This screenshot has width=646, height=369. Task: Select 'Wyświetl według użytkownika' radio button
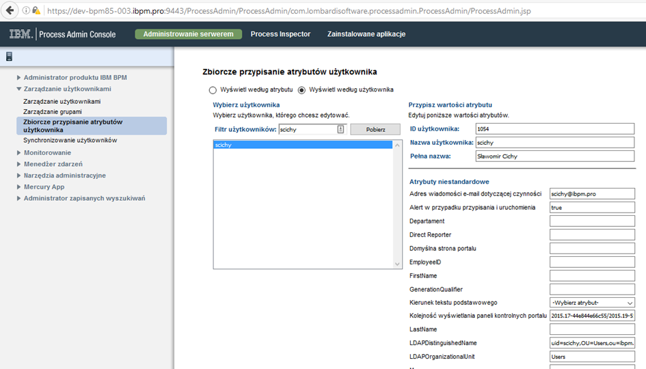[301, 90]
